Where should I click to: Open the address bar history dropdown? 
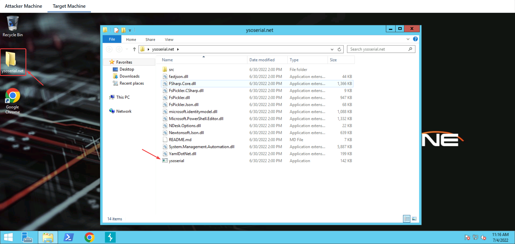click(x=332, y=49)
